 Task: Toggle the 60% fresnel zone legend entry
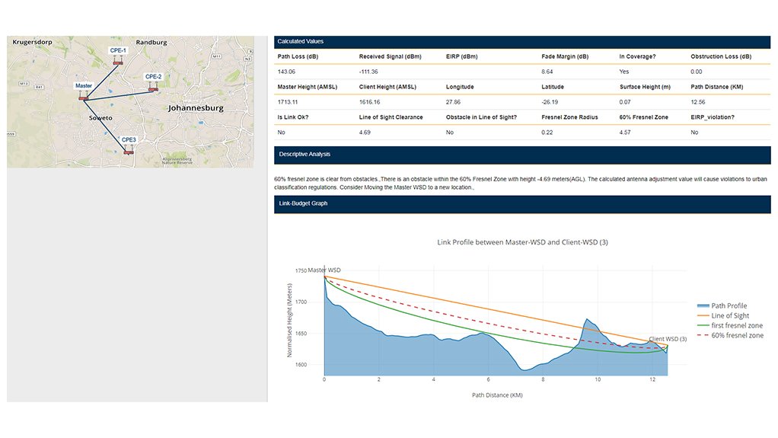pos(730,336)
